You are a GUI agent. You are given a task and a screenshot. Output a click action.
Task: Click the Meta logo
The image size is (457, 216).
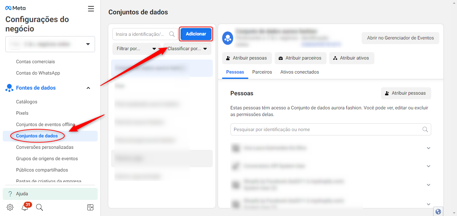15,8
